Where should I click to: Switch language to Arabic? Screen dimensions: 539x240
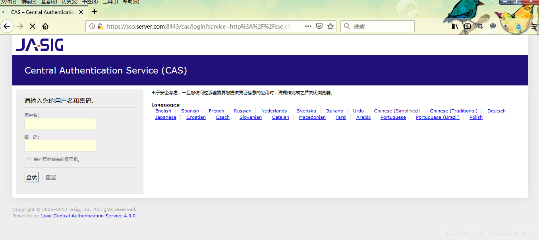363,117
